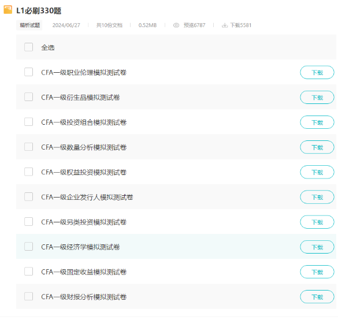Image resolution: width=338 pixels, height=320 pixels.
Task: Download CFA一级职业伦理模拟测试卷 with its 下载 button
Action: (x=317, y=72)
